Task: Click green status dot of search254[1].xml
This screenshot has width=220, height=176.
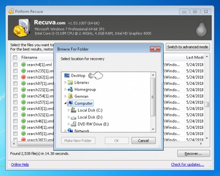Action: [23, 96]
